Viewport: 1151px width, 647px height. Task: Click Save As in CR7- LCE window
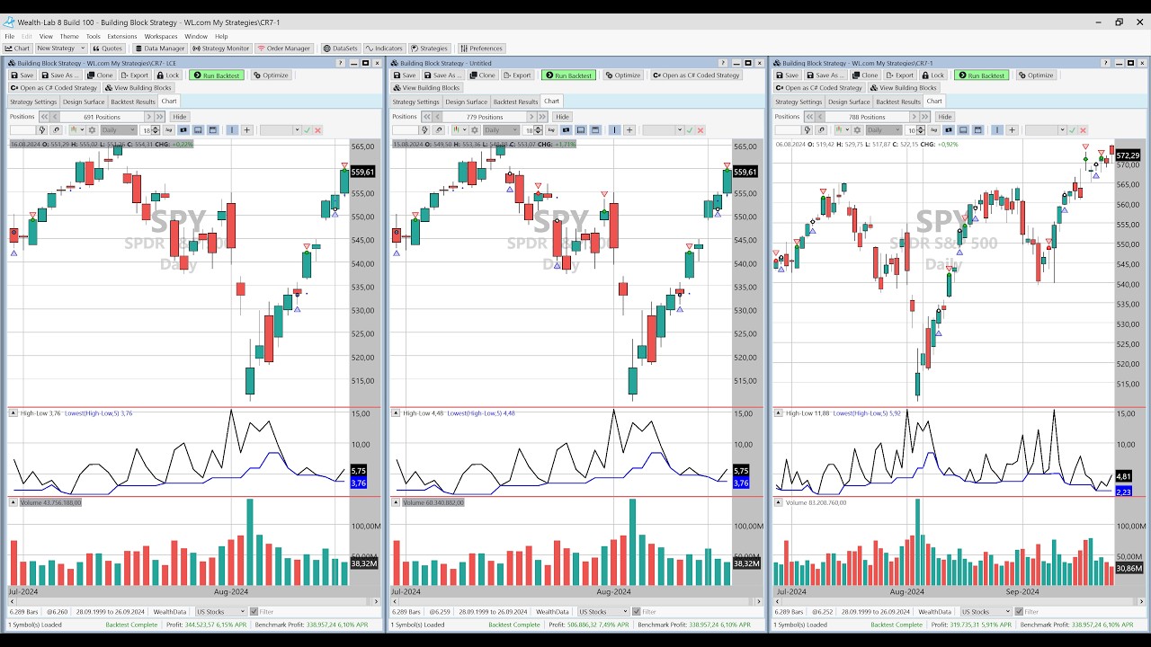click(x=61, y=75)
